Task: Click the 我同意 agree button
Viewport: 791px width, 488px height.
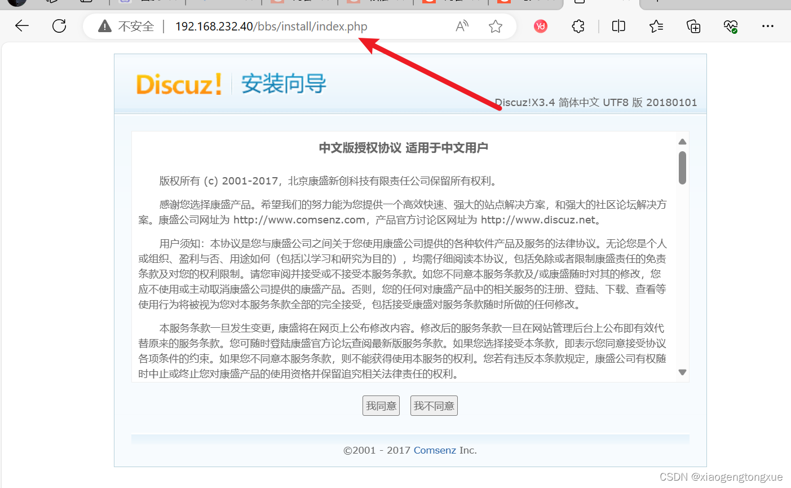Action: [381, 406]
